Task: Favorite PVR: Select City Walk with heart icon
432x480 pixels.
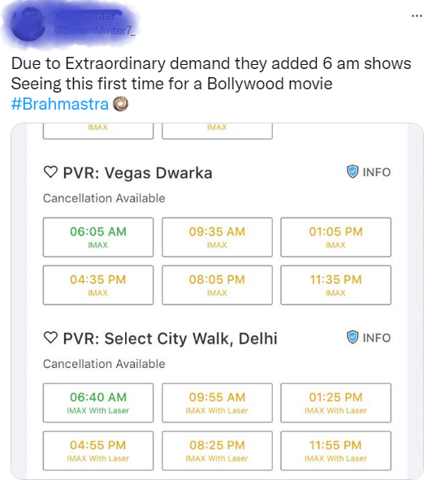Action: point(50,338)
